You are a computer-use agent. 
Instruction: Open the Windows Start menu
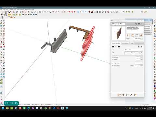3,108
